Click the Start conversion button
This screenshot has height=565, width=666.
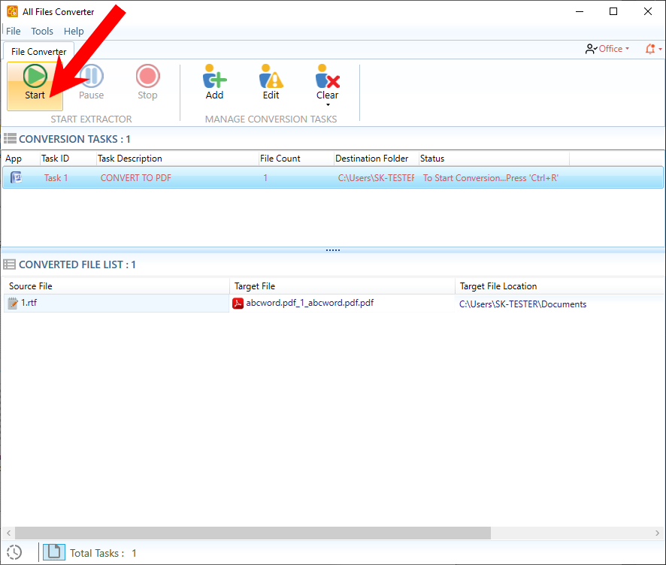(x=35, y=83)
